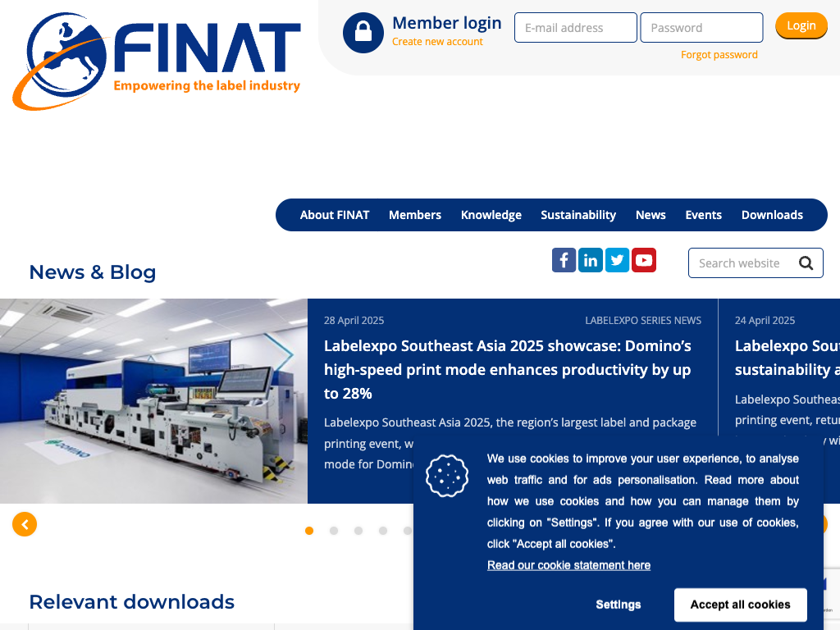Image resolution: width=840 pixels, height=630 pixels.
Task: Open the Members menu
Action: (414, 215)
